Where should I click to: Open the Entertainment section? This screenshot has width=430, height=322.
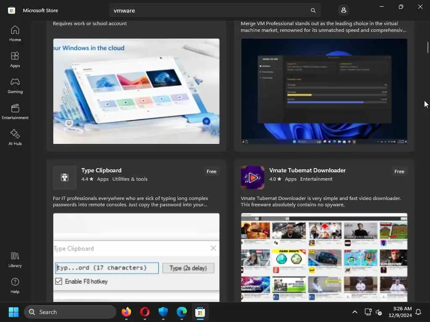pos(15,112)
